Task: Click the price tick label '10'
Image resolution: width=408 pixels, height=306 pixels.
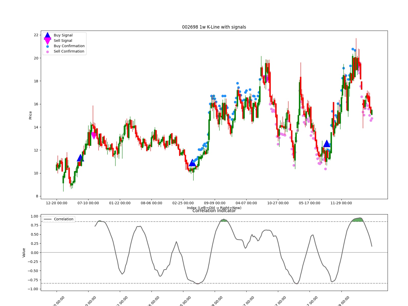Action: tap(36, 173)
